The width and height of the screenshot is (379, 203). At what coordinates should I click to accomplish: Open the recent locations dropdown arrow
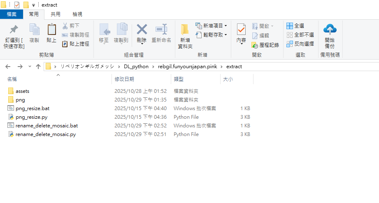coord(30,67)
